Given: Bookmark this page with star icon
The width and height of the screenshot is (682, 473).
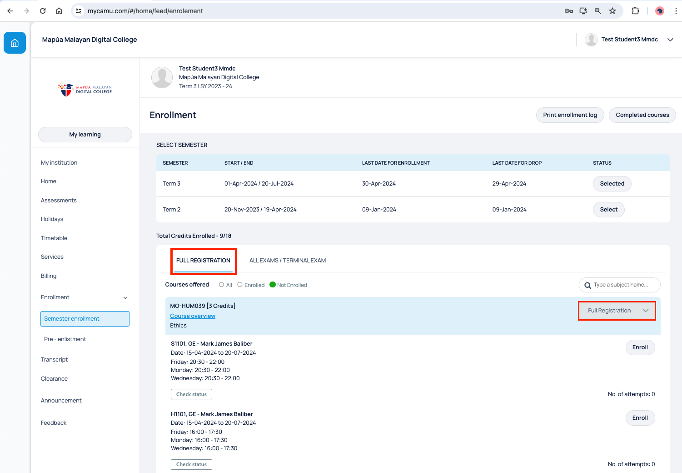Looking at the screenshot, I should 612,11.
